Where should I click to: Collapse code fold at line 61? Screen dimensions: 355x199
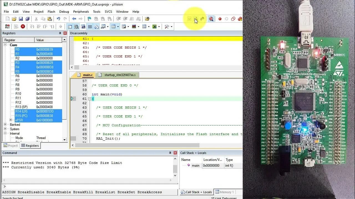(90, 99)
